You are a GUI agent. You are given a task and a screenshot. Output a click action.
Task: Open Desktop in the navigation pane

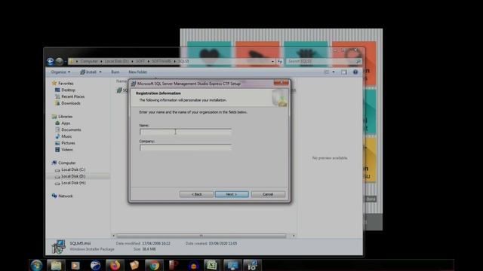68,90
